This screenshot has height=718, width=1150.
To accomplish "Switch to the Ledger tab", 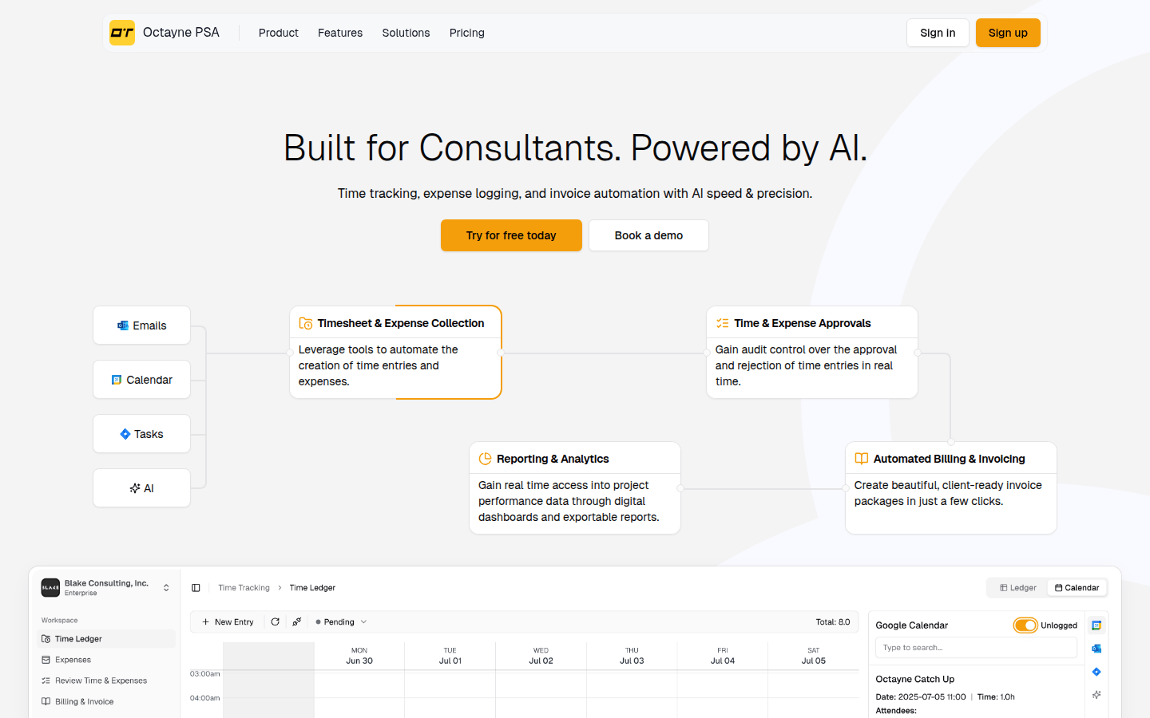I will tap(1016, 587).
